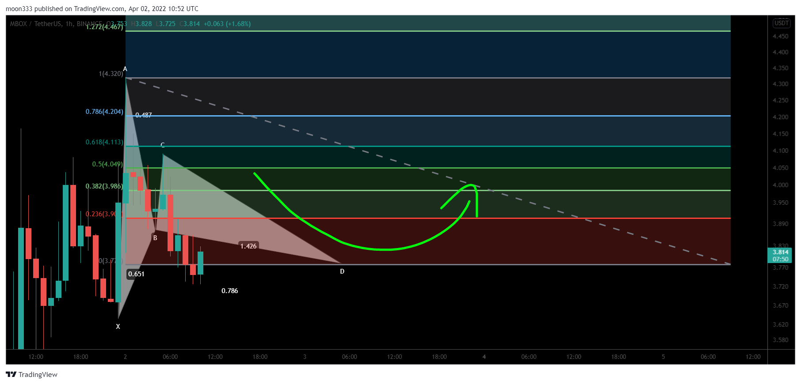Click pattern point label D
The height and width of the screenshot is (384, 801).
pos(342,271)
